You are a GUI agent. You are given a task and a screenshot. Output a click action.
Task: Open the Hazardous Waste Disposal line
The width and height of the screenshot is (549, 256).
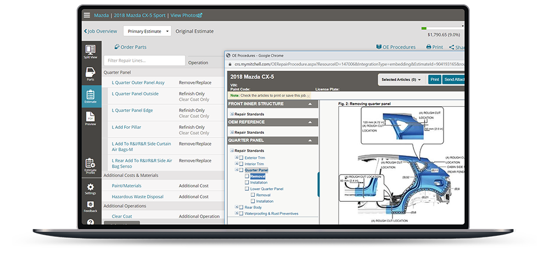138,197
